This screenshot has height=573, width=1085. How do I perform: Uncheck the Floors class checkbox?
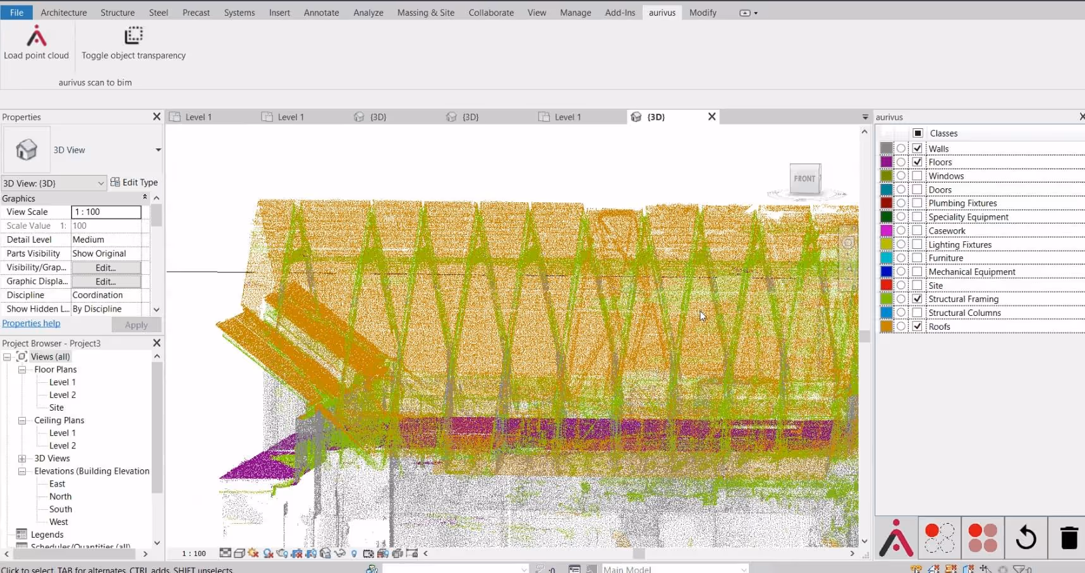tap(918, 162)
